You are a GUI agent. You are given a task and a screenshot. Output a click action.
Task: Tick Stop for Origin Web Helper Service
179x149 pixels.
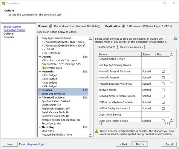(x=163, y=121)
